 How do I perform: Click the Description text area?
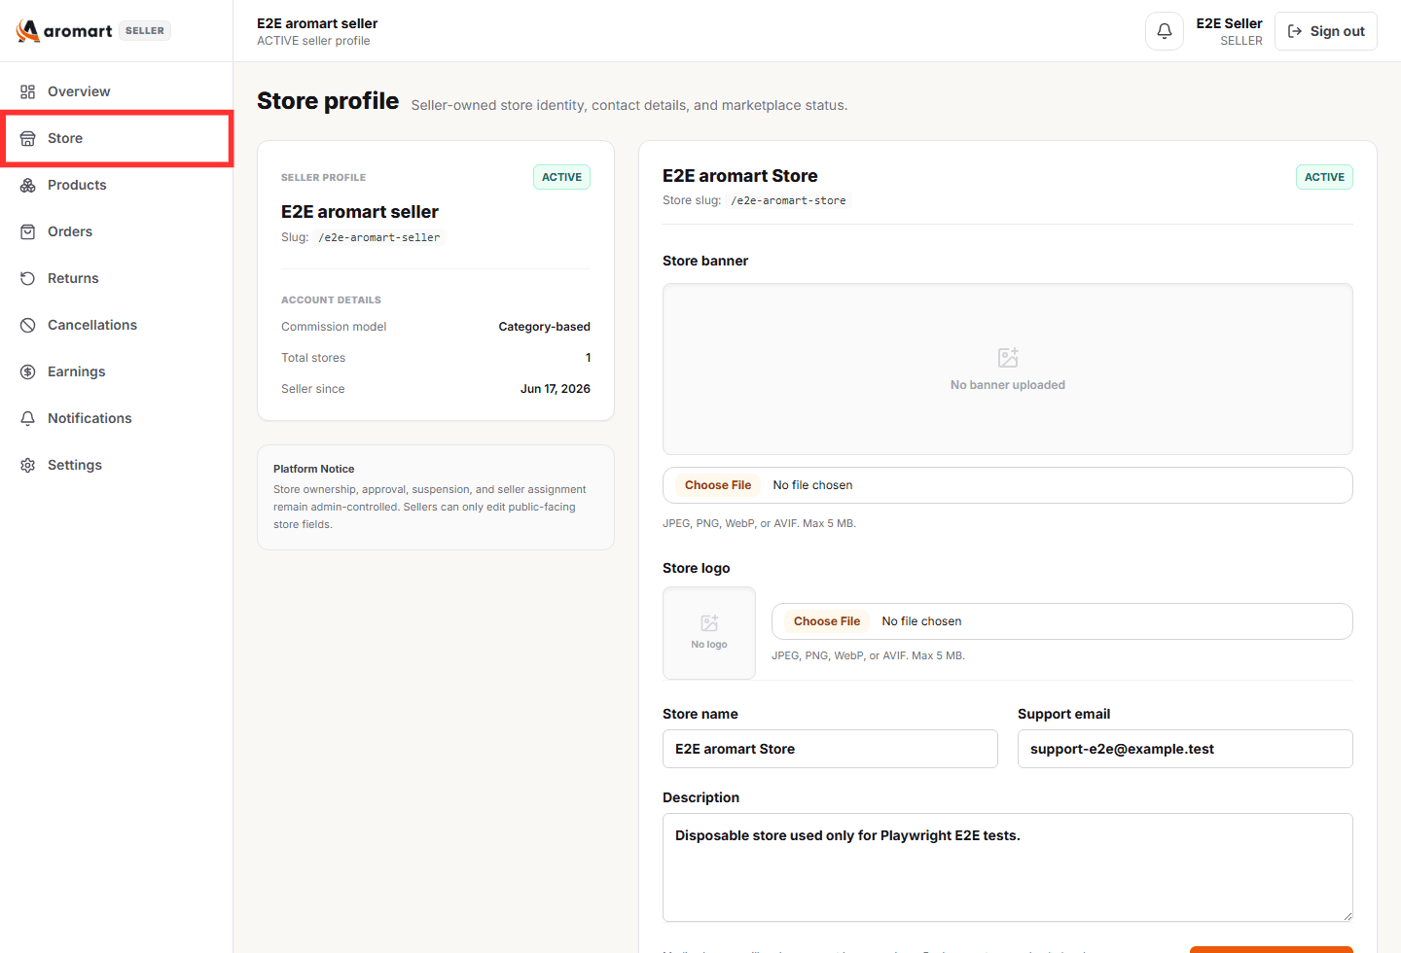tap(1008, 867)
